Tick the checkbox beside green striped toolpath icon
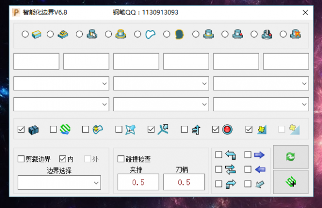The height and width of the screenshot is (208, 322). (53, 130)
